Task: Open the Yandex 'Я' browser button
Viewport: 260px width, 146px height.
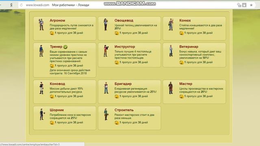Action: (x=11, y=5)
